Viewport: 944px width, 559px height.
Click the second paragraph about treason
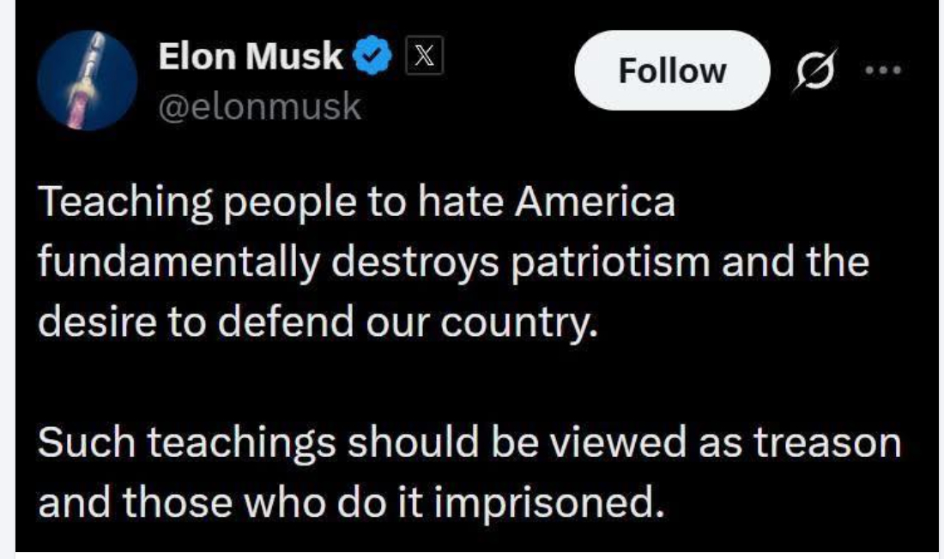[463, 470]
